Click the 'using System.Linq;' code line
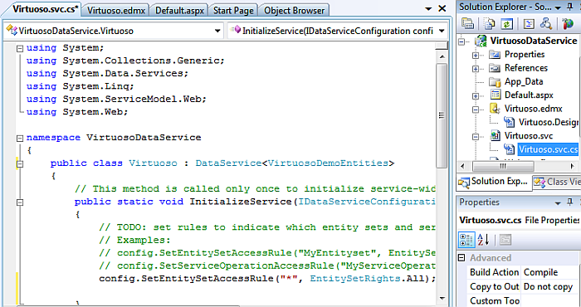The width and height of the screenshot is (581, 307). (80, 86)
